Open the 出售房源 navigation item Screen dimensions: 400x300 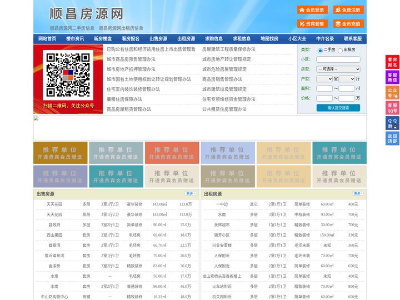click(x=158, y=39)
